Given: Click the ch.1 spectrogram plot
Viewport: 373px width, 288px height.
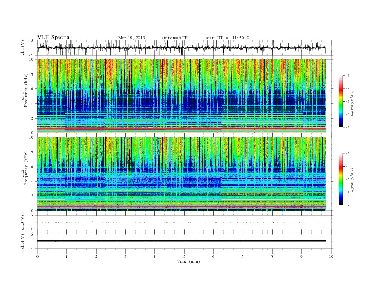Looking at the screenshot, I should 182,96.
